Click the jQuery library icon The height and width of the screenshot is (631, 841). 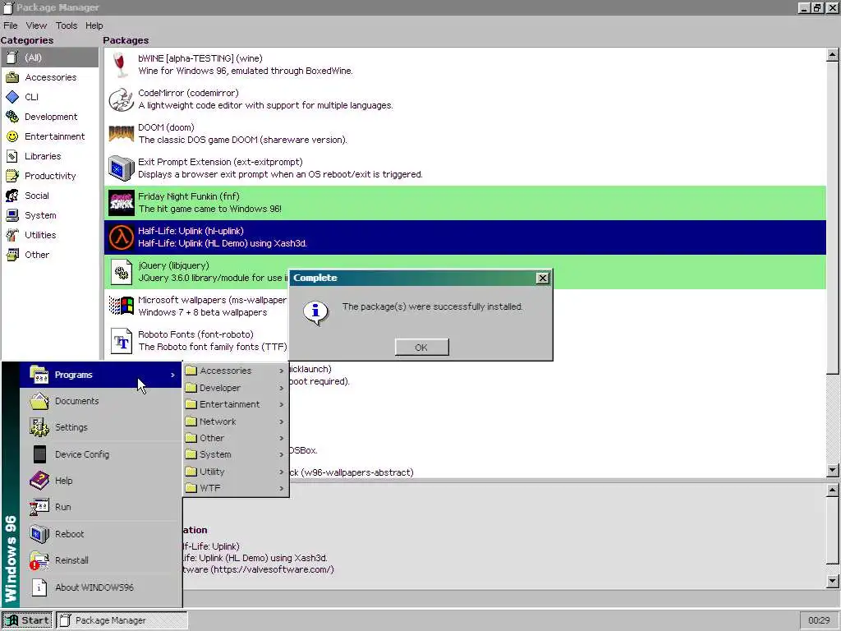coord(122,271)
